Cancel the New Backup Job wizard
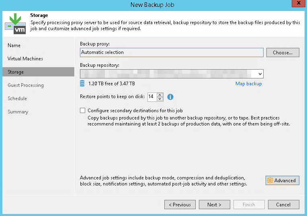307x216 pixels. pyautogui.click(x=284, y=205)
